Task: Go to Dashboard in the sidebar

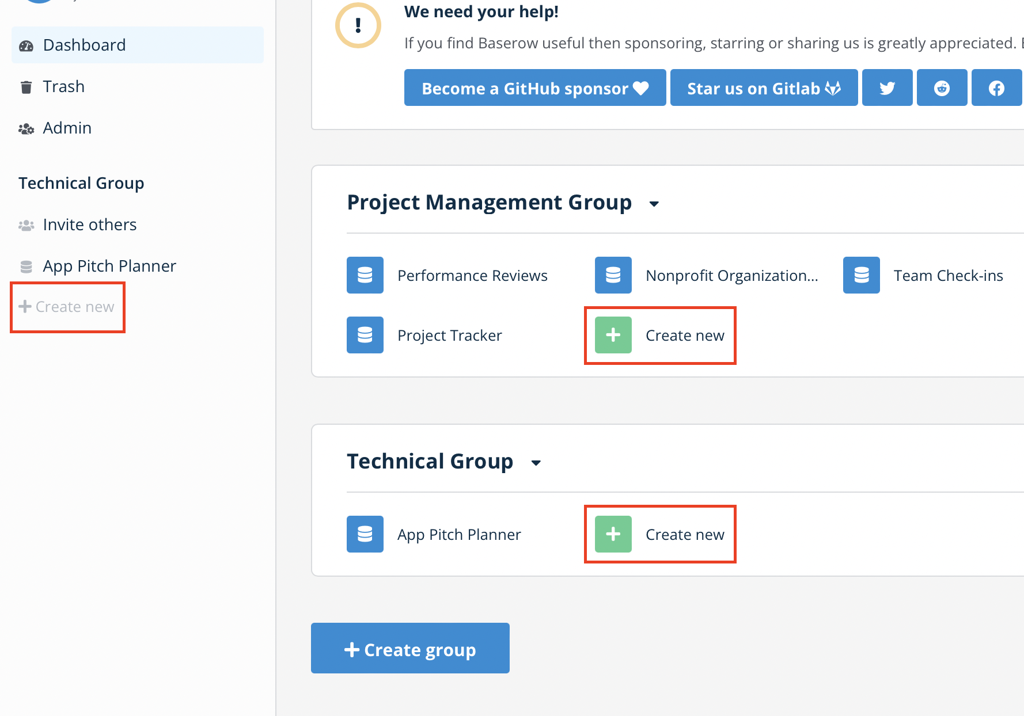Action: click(84, 45)
